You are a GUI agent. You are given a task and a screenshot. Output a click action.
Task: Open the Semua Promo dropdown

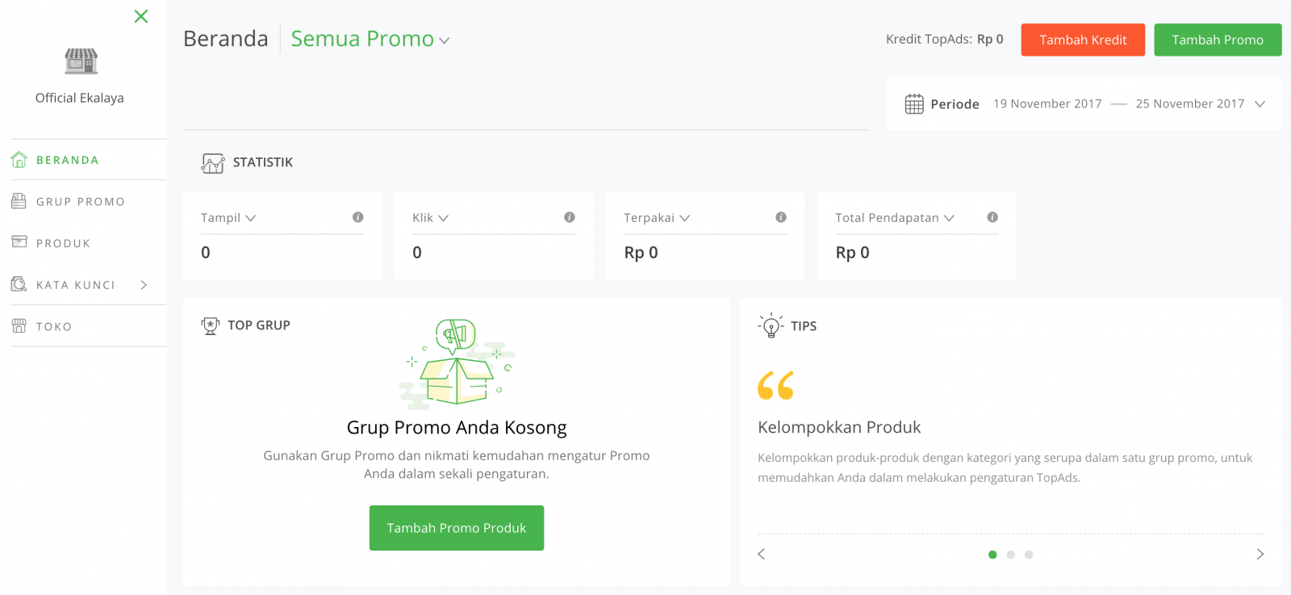tap(370, 39)
